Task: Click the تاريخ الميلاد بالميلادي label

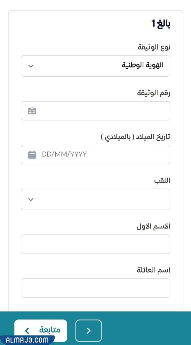Action: point(134,136)
